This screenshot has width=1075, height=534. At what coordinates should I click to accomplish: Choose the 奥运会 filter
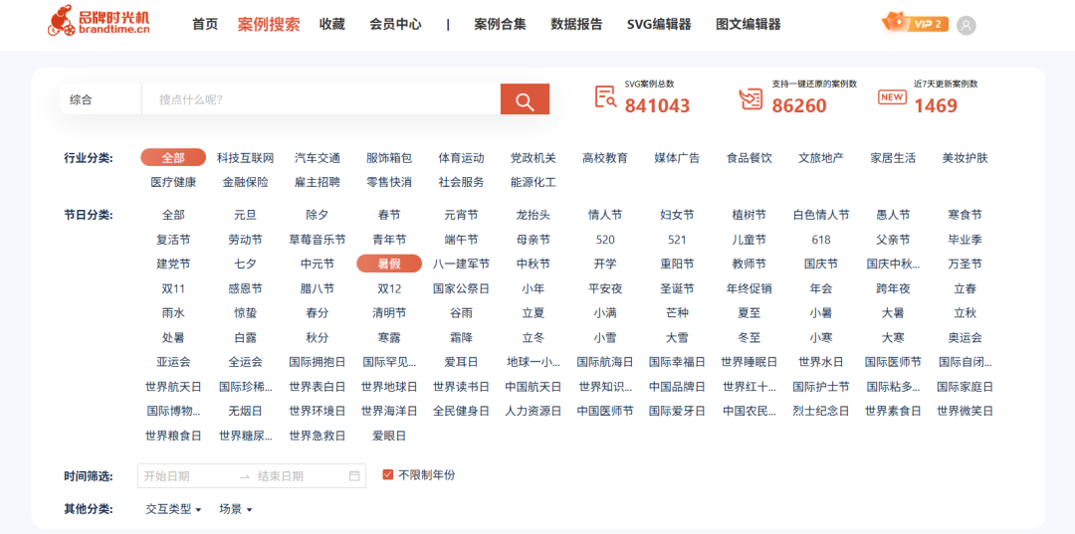point(966,337)
